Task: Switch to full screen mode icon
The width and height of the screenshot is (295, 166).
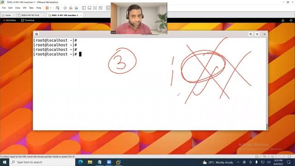Action: coord(95,8)
